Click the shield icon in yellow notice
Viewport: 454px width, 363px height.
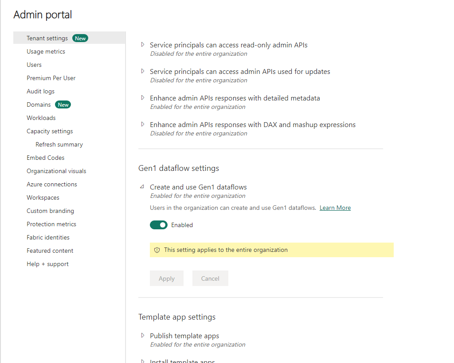pyautogui.click(x=157, y=250)
